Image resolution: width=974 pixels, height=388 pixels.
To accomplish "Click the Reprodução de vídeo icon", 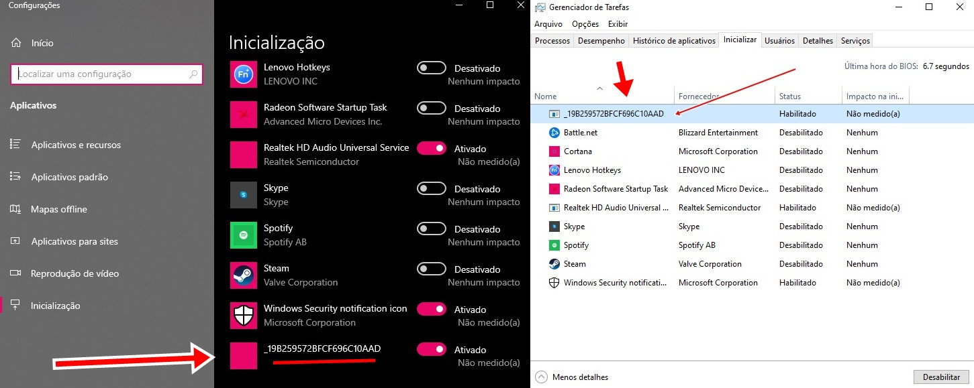I will pyautogui.click(x=15, y=273).
